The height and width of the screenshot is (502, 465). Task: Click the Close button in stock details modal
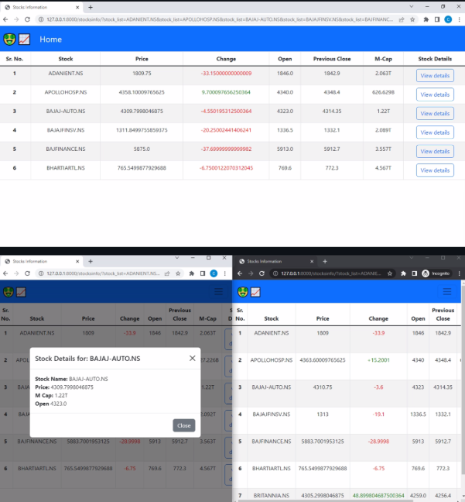coord(184,425)
